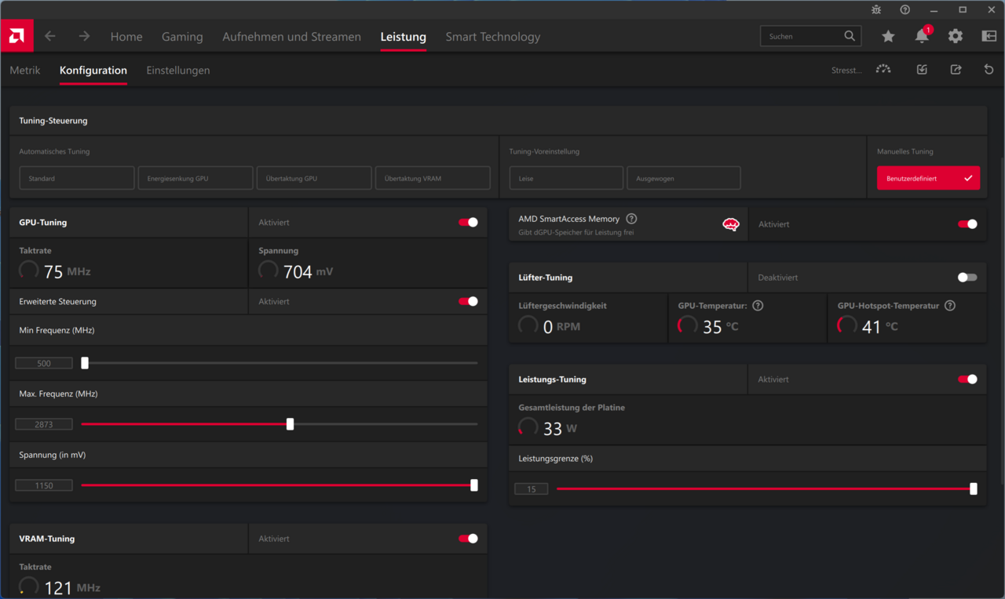
Task: Go back with the left arrow
Action: pos(50,36)
